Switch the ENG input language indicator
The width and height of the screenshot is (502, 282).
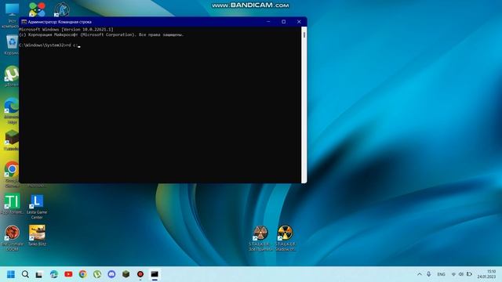pyautogui.click(x=441, y=274)
